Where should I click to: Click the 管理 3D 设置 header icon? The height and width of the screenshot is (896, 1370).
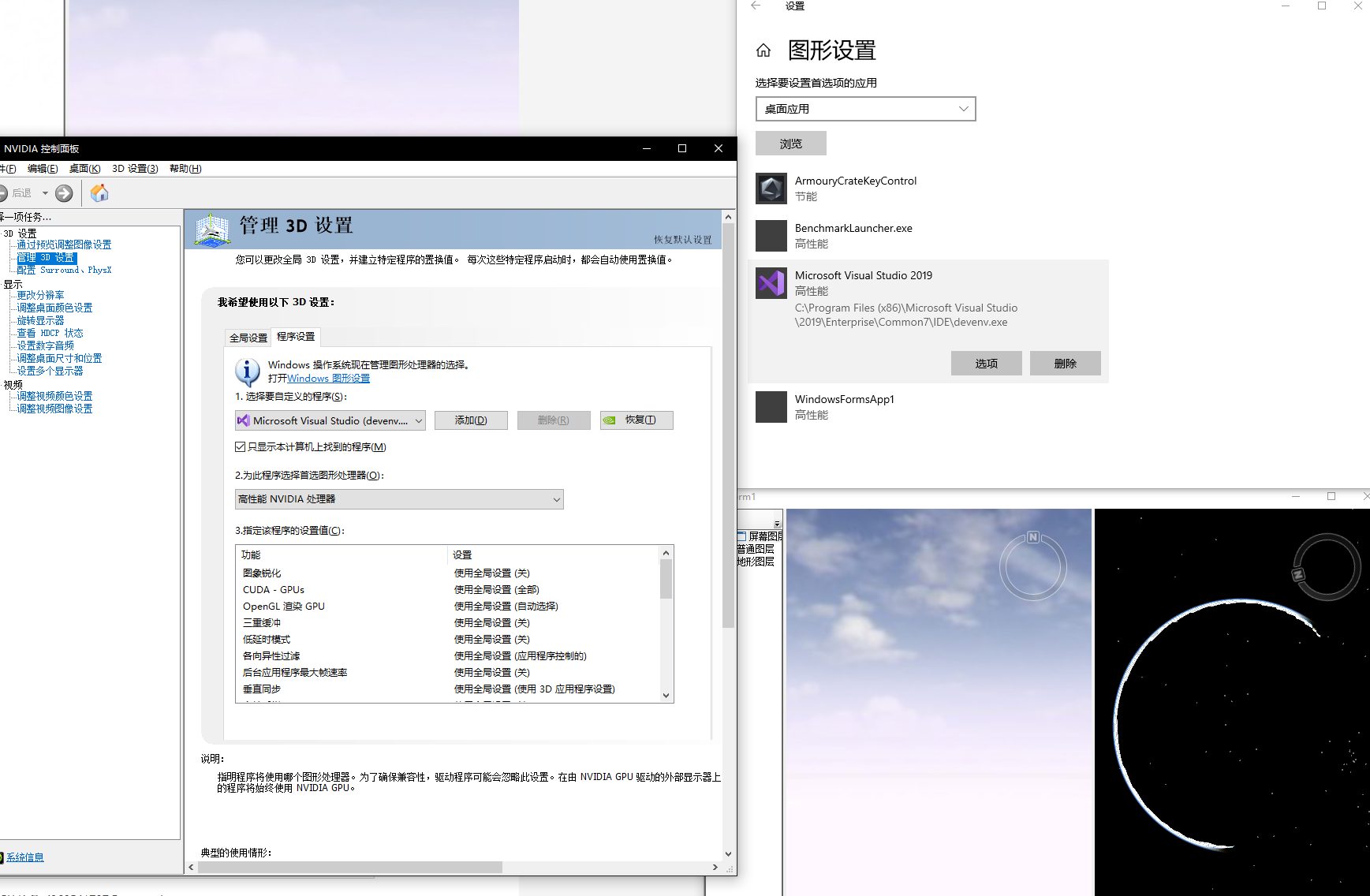coord(212,230)
